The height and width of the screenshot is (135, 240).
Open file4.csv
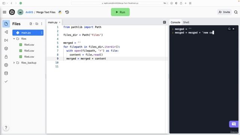(29, 45)
